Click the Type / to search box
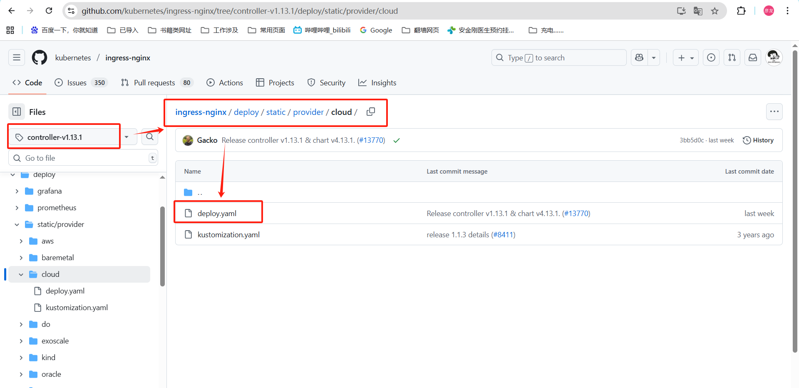Screen dimensions: 799x388 [x=559, y=57]
